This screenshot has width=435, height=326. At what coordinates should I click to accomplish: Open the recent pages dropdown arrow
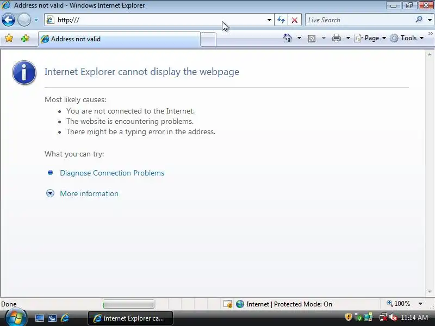pyautogui.click(x=36, y=20)
